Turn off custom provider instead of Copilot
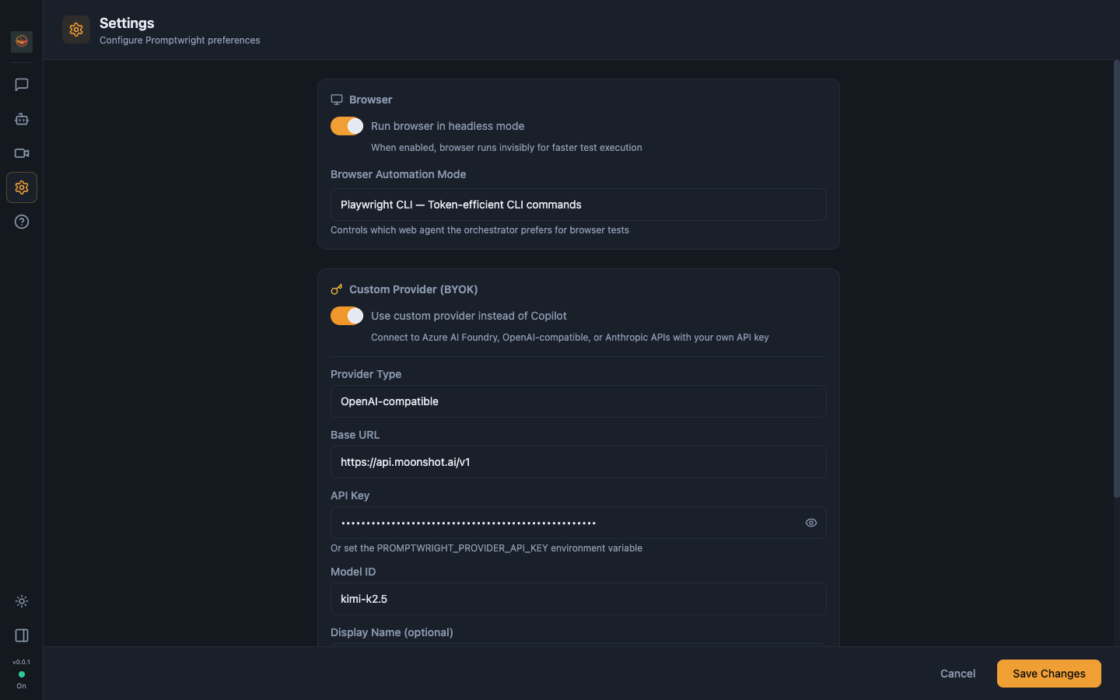1120x700 pixels. 347,316
